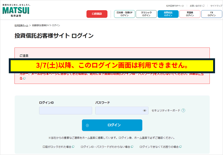Switch to クラシック ログイン tab
The image size is (223, 155).
click(146, 14)
